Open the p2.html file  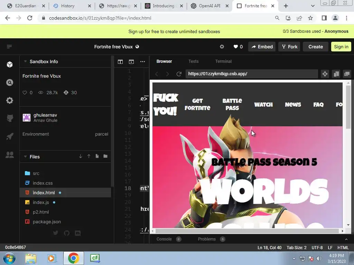[x=65, y=212]
